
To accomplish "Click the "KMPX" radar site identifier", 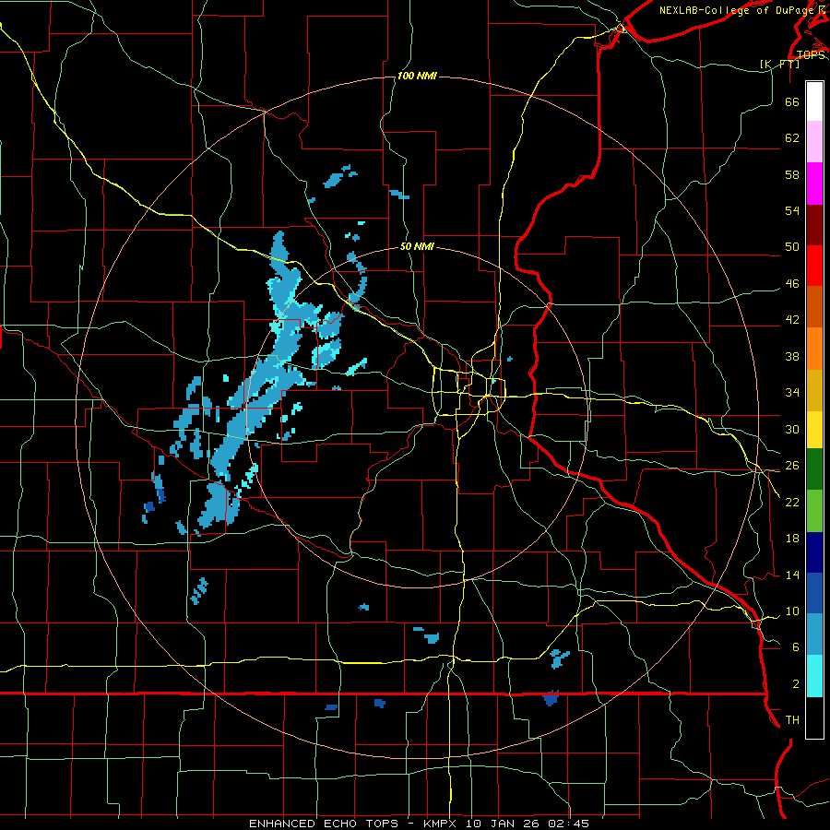I will (x=439, y=824).
